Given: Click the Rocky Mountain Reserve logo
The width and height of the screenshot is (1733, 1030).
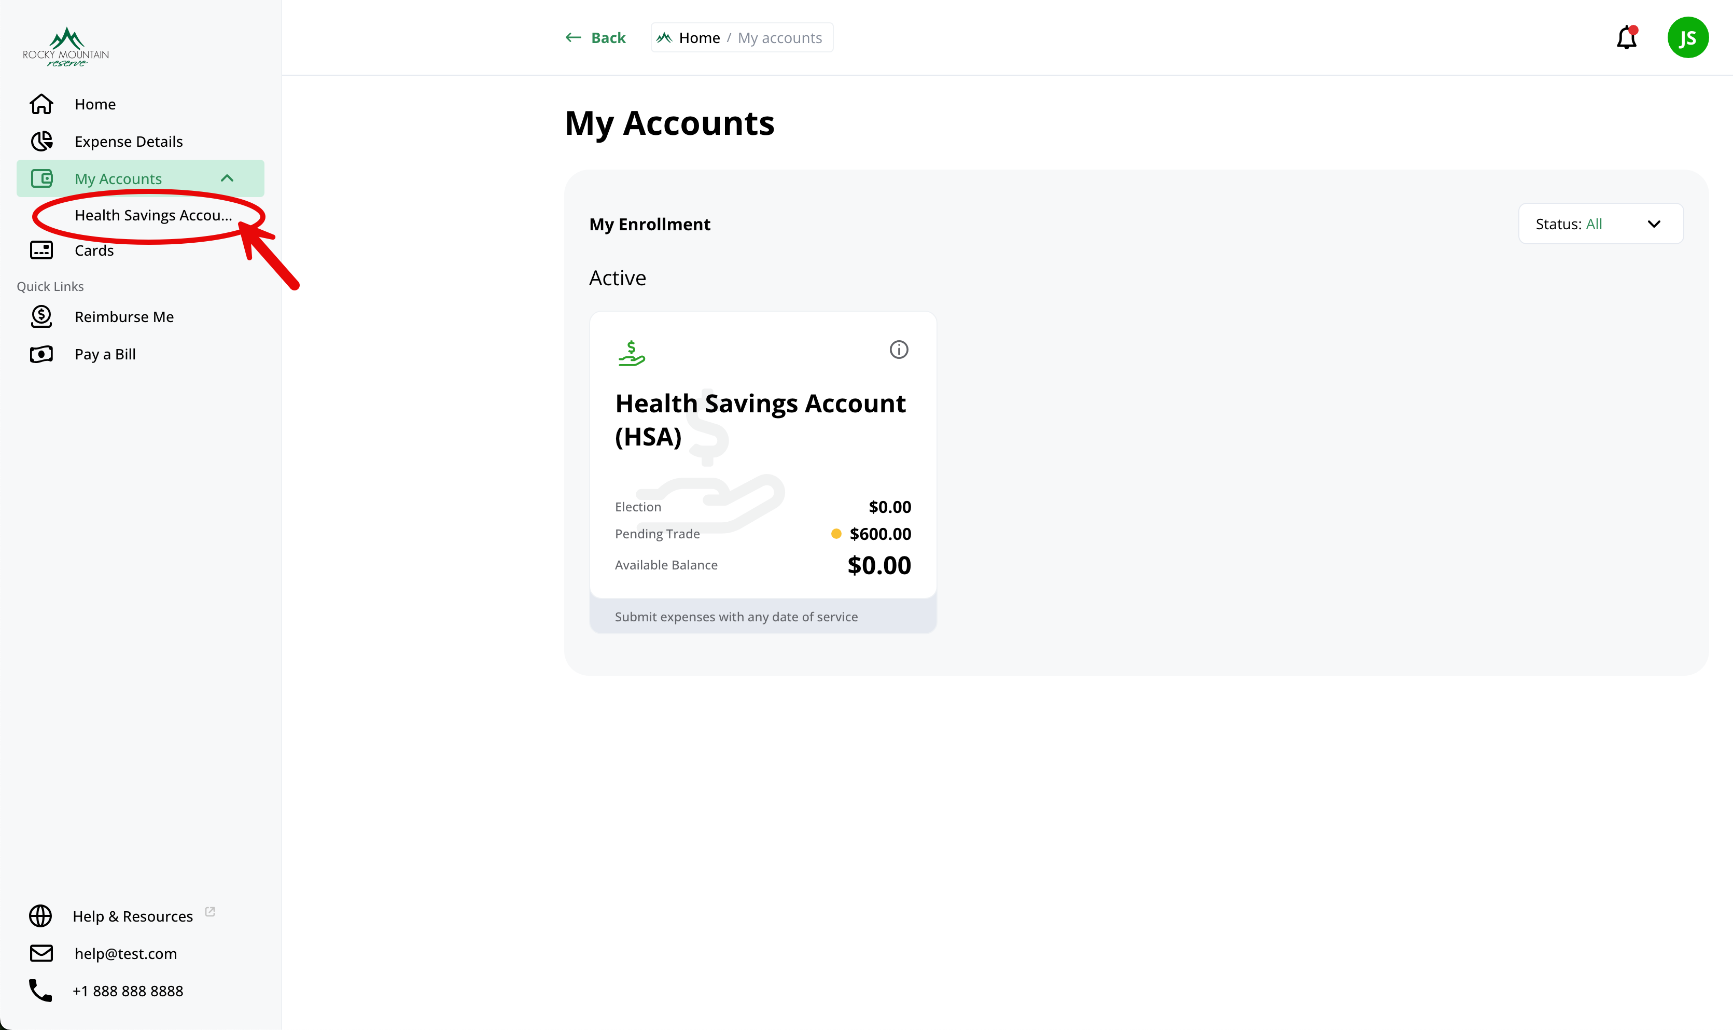Looking at the screenshot, I should point(66,47).
